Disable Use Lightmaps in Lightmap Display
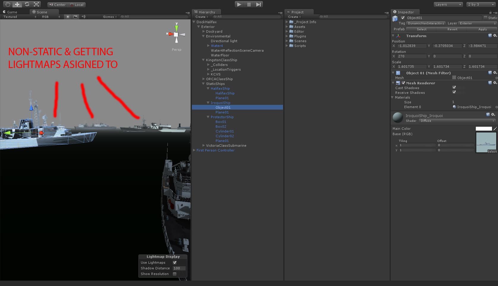The width and height of the screenshot is (498, 286). (x=175, y=262)
